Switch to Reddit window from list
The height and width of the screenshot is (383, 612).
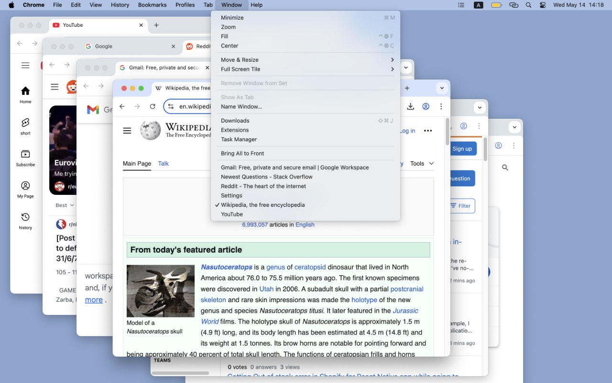coord(307,186)
